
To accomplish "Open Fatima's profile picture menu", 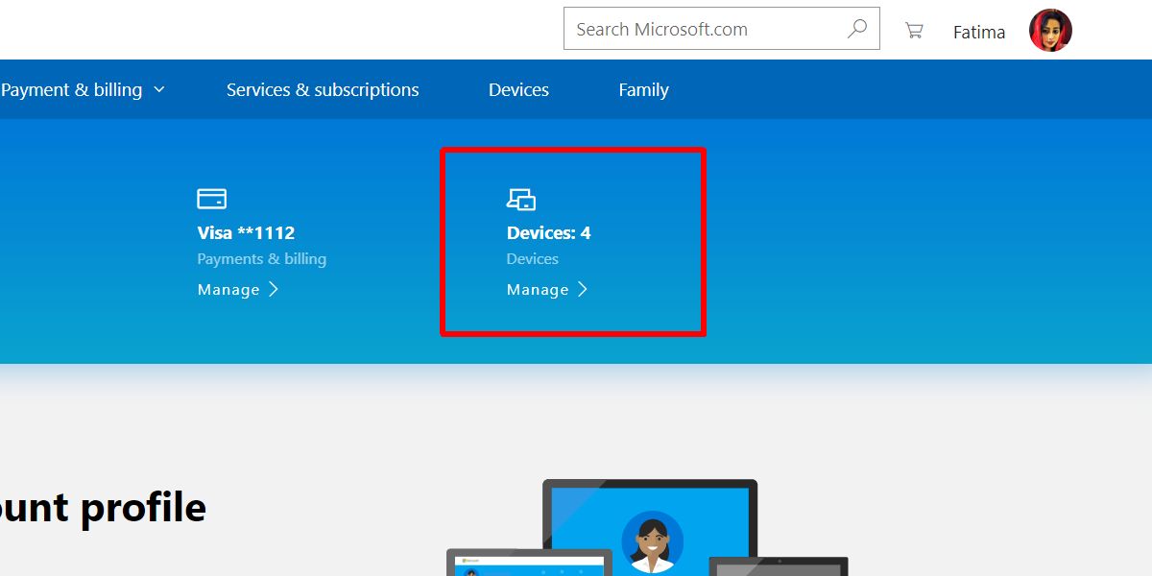I will pyautogui.click(x=1050, y=31).
